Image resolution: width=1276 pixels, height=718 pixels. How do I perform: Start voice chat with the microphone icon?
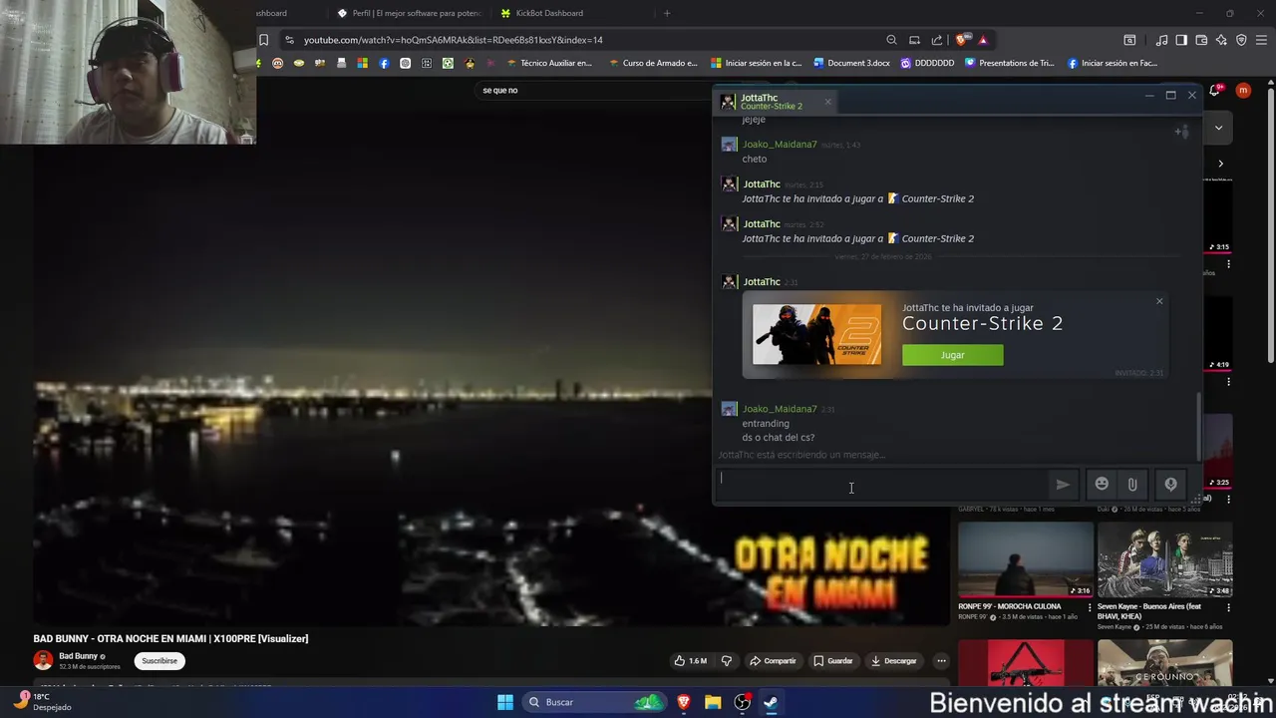tap(1170, 484)
